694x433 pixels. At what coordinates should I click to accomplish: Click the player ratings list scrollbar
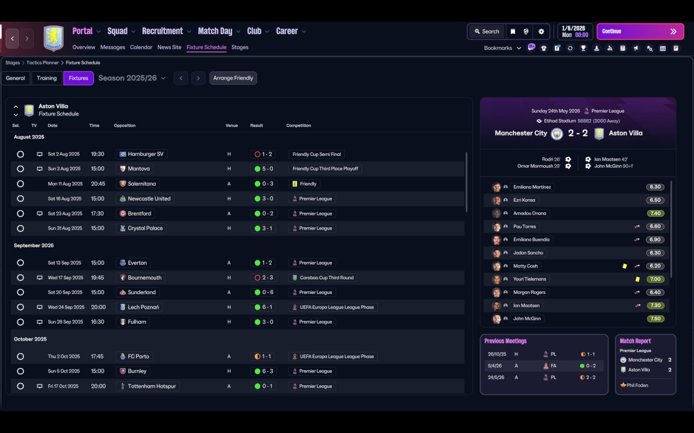[671, 229]
